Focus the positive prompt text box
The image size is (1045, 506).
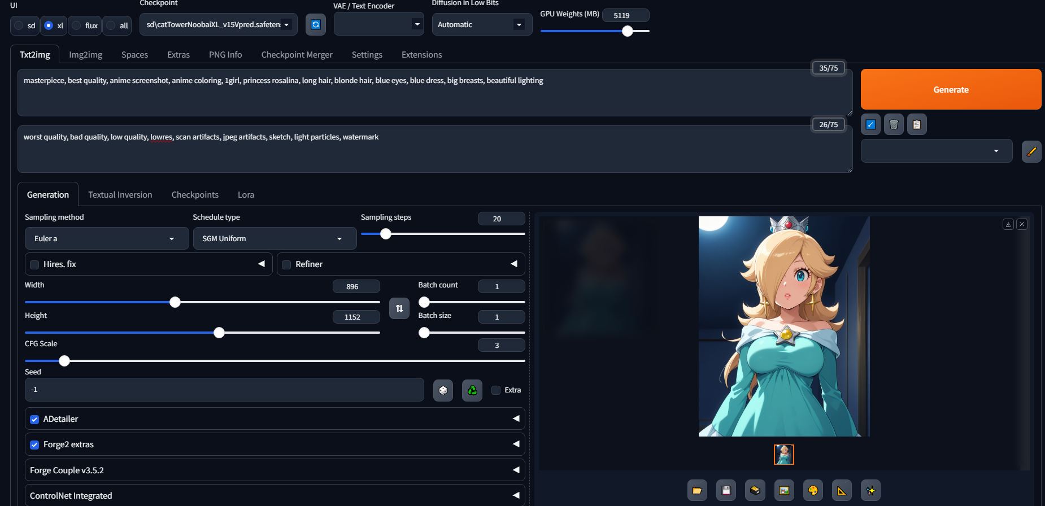pos(435,93)
